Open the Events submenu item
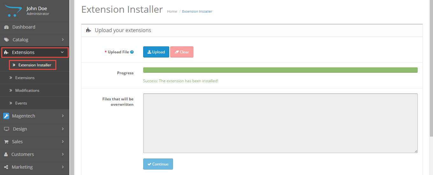Screen dimensions: 433x175 pyautogui.click(x=21, y=103)
